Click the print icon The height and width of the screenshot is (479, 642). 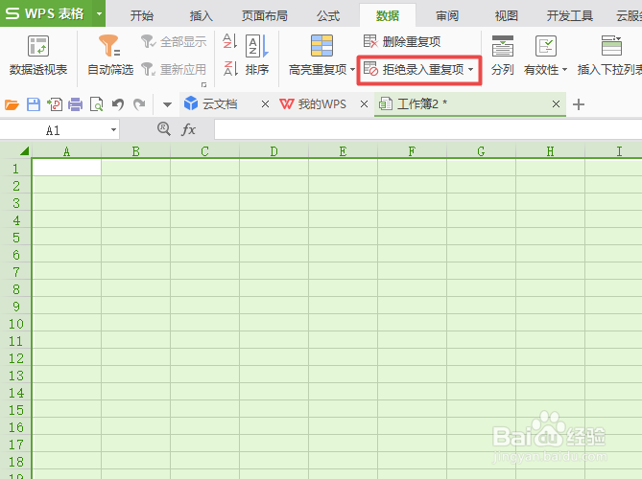[76, 104]
